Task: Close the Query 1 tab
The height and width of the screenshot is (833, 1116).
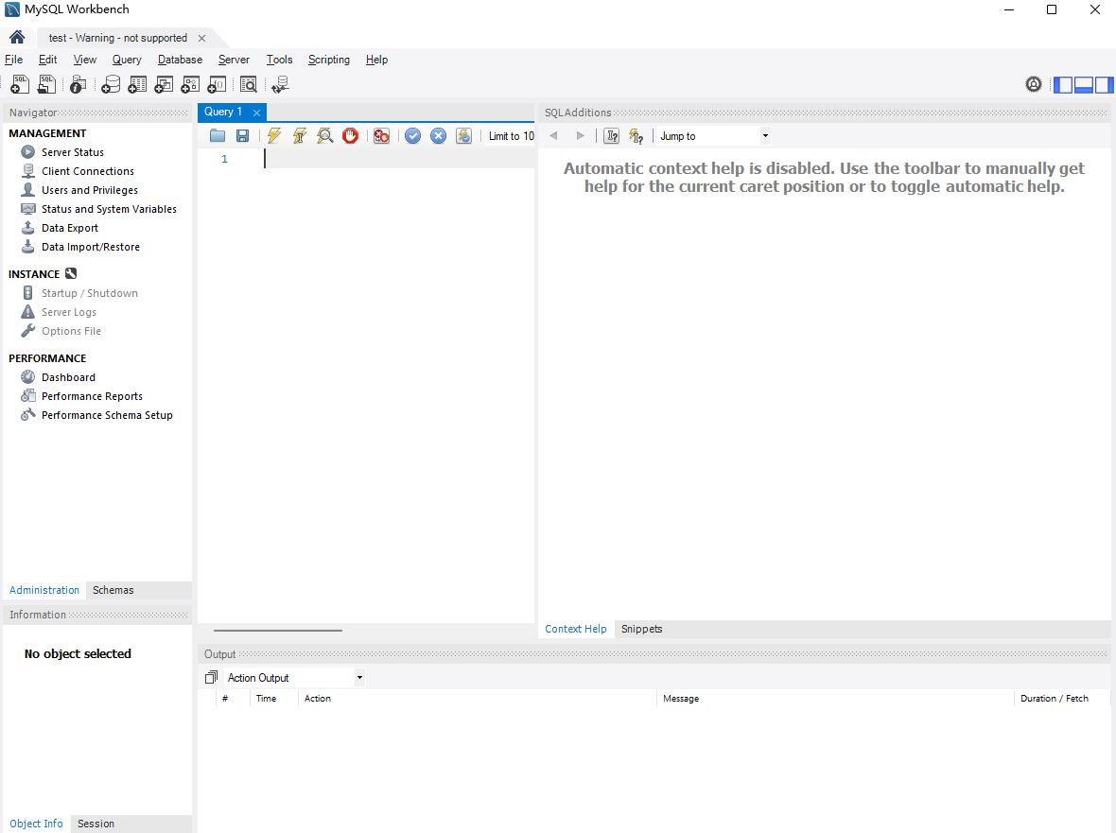Action: (x=256, y=113)
